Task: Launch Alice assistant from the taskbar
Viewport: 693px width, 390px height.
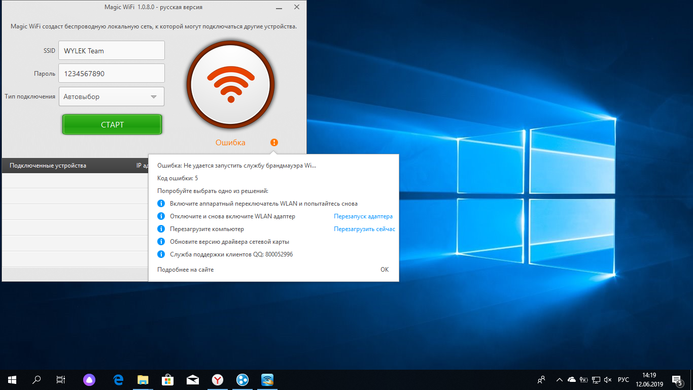Action: [x=89, y=379]
